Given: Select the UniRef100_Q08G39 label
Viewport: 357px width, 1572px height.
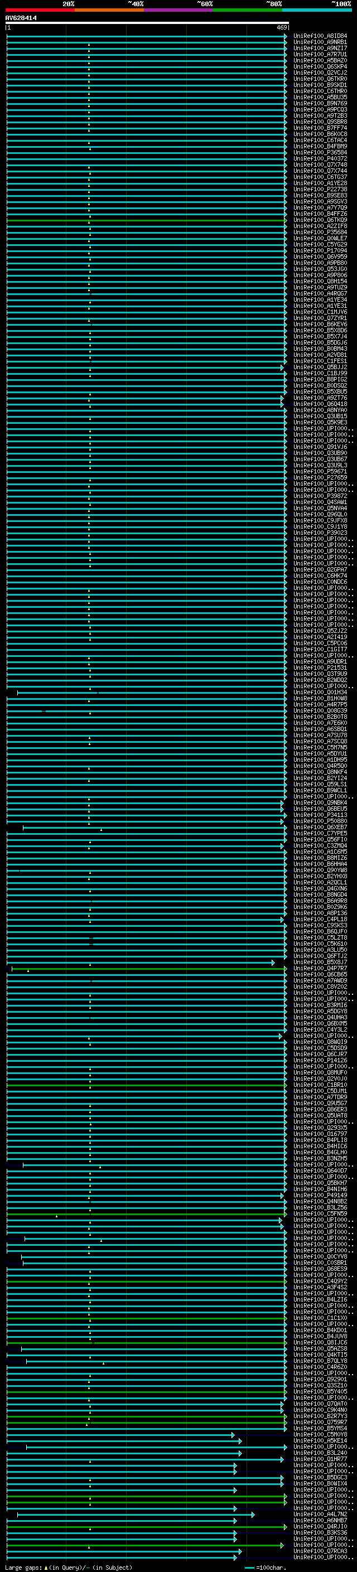Looking at the screenshot, I should (x=320, y=711).
